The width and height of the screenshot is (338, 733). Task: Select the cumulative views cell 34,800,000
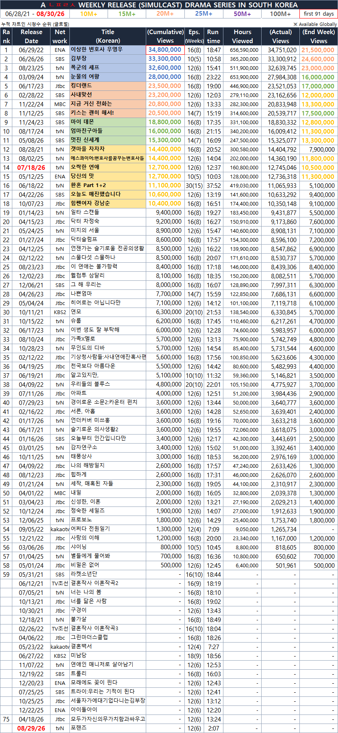click(x=165, y=50)
